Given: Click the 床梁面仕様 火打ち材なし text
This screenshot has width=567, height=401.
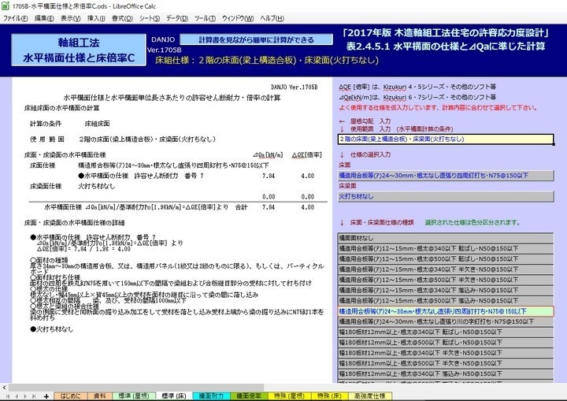Looking at the screenshot, I should 97,187.
